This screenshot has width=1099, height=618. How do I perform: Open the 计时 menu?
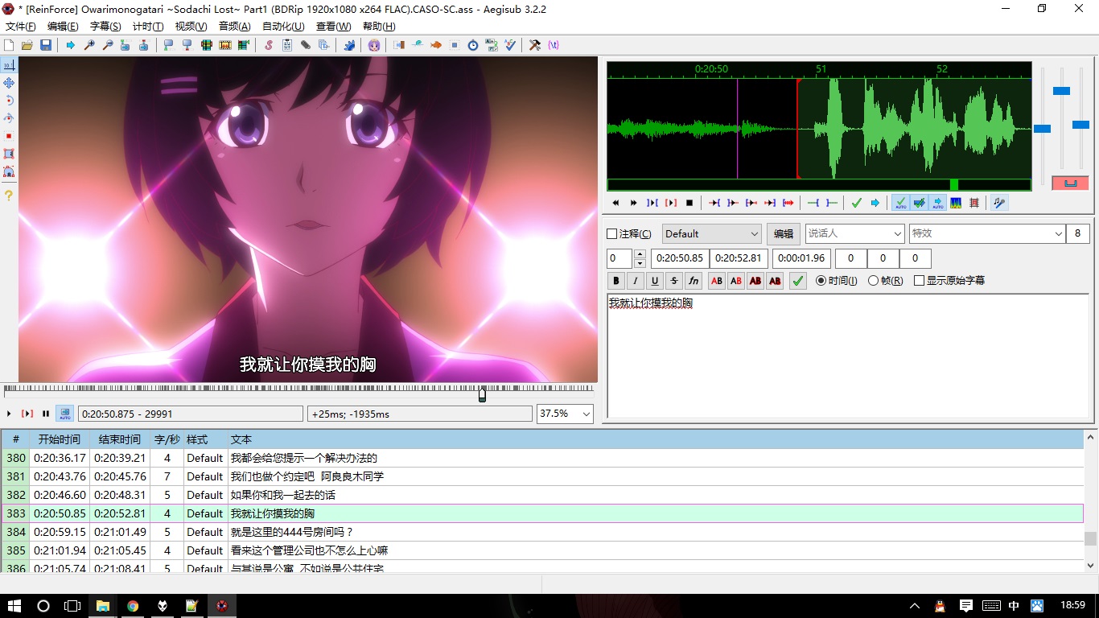147,27
